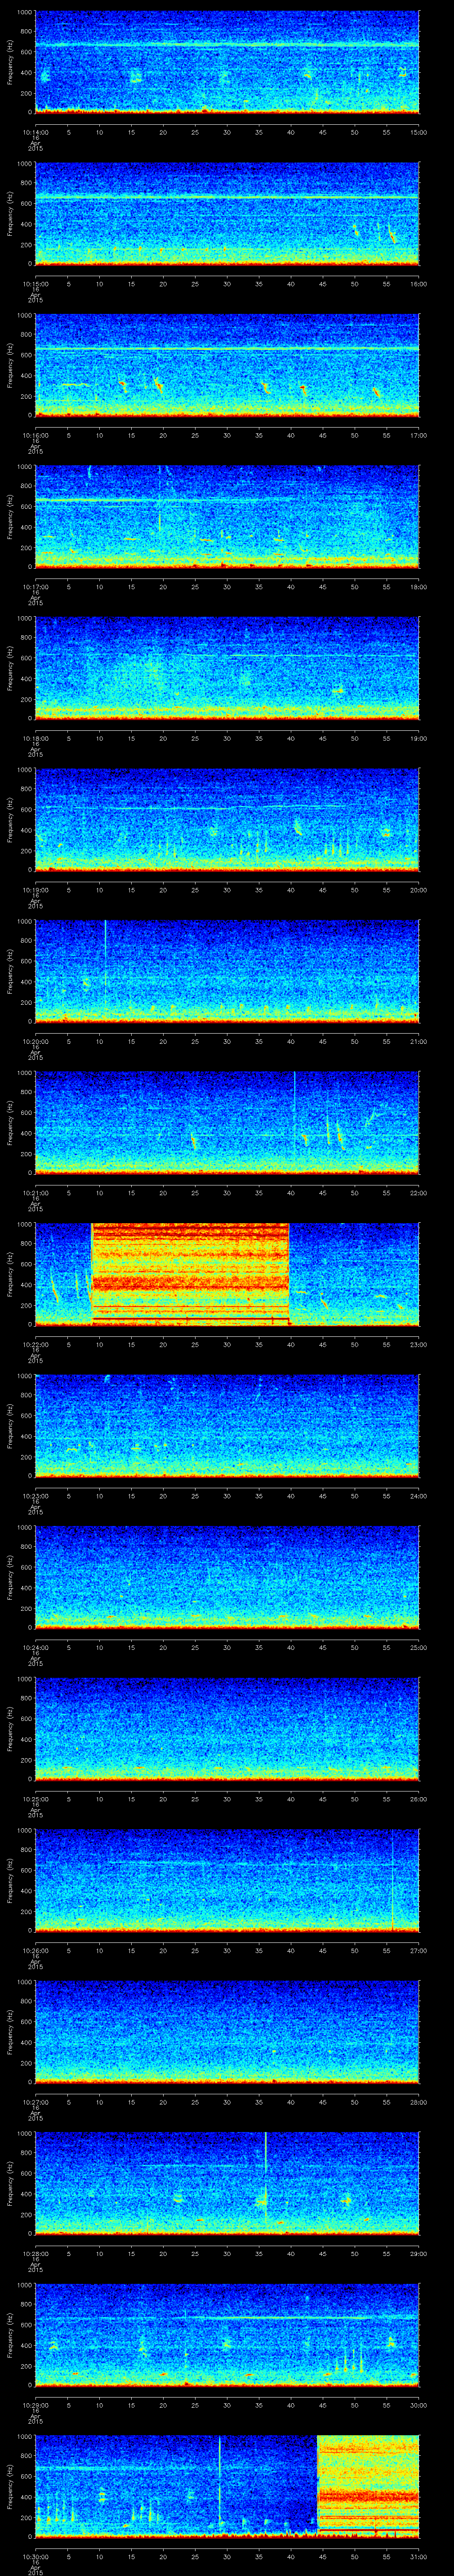Viewport: 454px width, 2576px height.
Task: Click the 10:27:00 start time label
Action: [x=35, y=2101]
